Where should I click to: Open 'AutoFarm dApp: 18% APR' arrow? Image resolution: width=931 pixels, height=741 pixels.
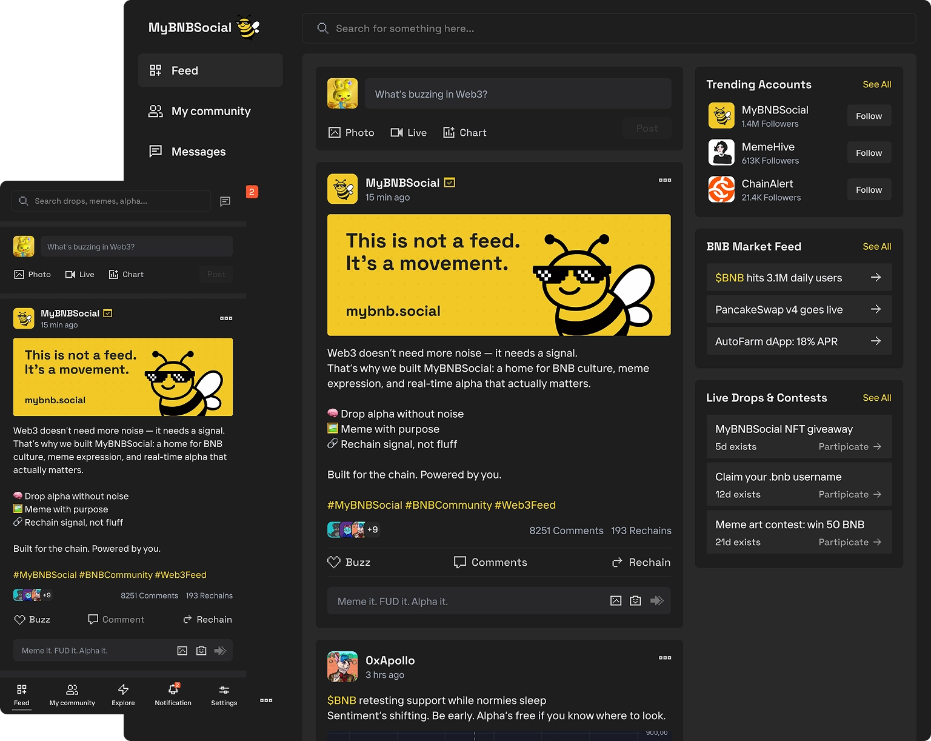pyautogui.click(x=876, y=341)
